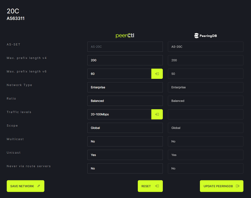This screenshot has width=251, height=198.
Task: Click the Traffic levels label
Action: pos(19,112)
